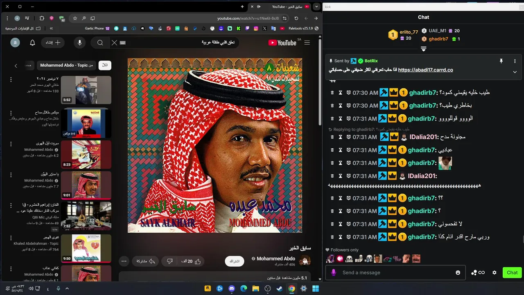Viewport: 524px width, 295px height.
Task: Open the image in ghadirb7's chat message
Action: tap(445, 163)
